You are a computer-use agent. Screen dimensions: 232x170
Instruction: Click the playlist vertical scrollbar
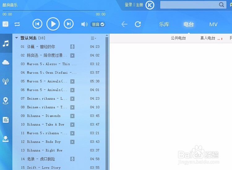[107, 103]
